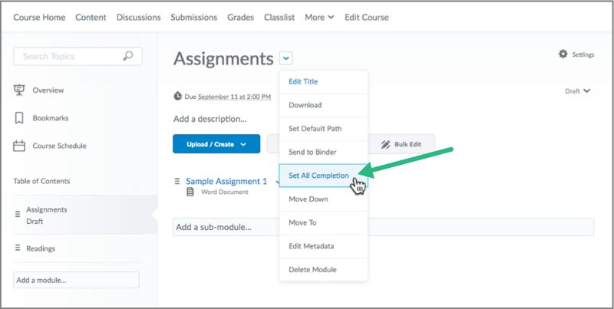614x309 pixels.
Task: Click the Settings gear icon
Action: [563, 54]
